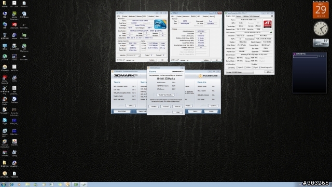Open the VMware Workstation desktop icon

click(5, 143)
